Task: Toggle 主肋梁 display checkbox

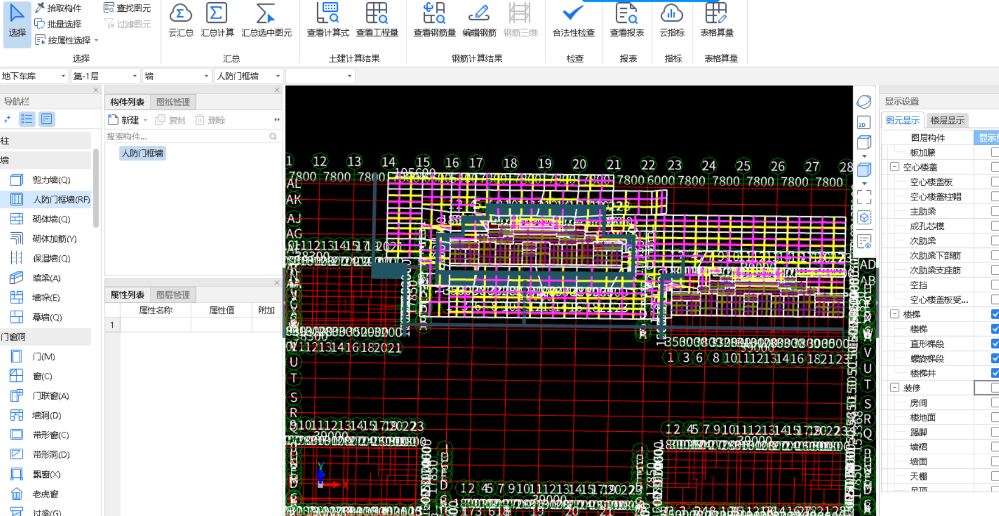Action: click(995, 211)
